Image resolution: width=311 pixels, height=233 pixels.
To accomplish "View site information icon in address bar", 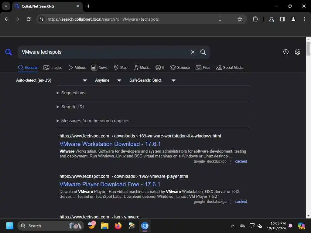I will pyautogui.click(x=42, y=19).
